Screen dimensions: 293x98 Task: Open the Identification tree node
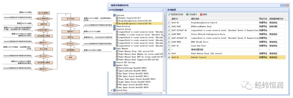coord(123,26)
